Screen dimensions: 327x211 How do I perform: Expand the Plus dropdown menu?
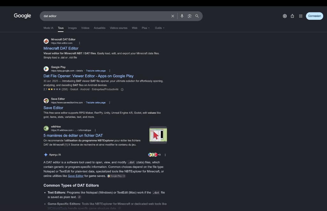[146, 28]
